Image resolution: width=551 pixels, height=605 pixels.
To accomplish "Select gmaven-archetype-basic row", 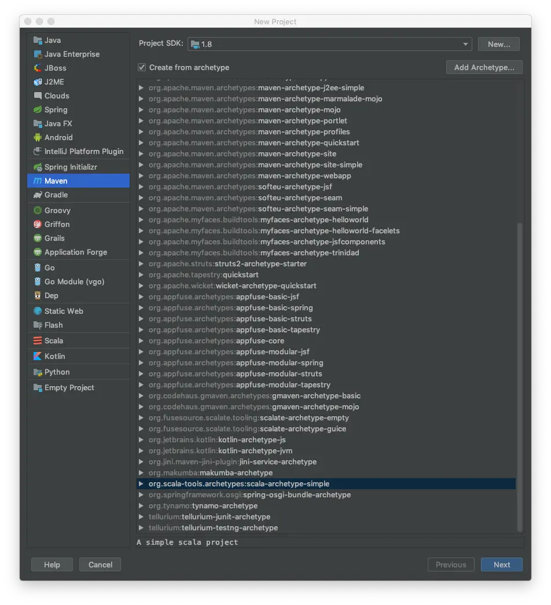I will 326,395.
